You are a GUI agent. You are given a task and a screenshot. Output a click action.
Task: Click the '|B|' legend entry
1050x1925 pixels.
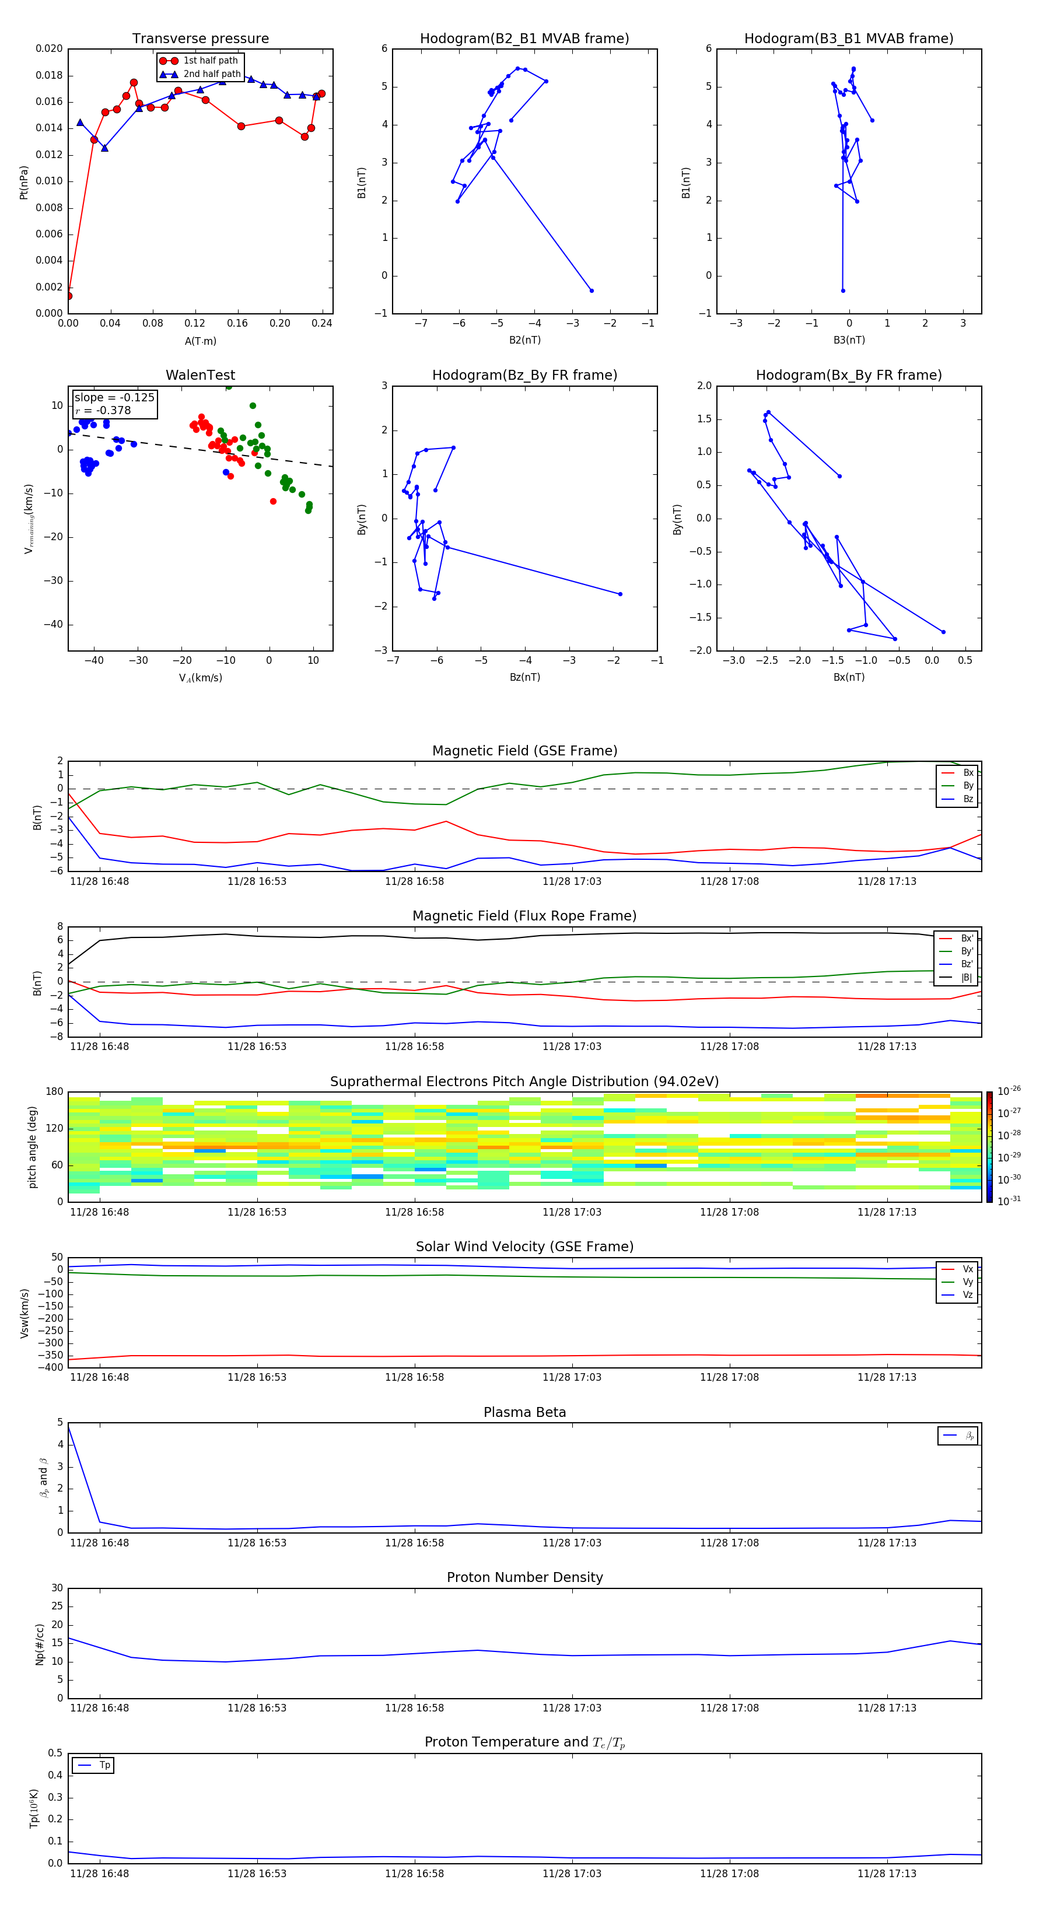click(x=957, y=978)
